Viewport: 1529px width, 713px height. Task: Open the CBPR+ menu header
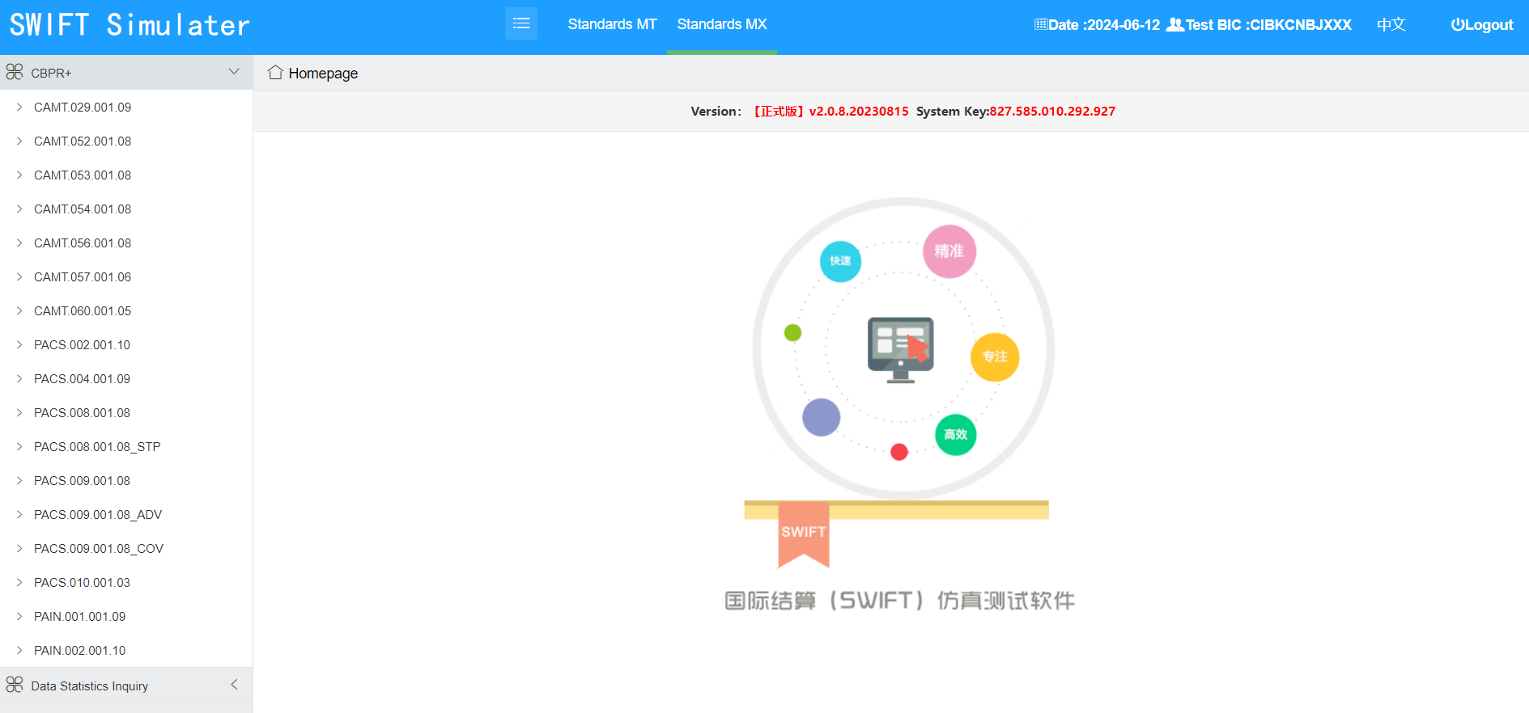point(126,73)
